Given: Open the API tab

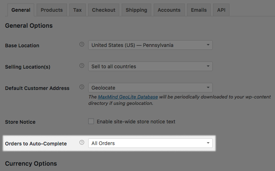Looking at the screenshot, I should (221, 10).
